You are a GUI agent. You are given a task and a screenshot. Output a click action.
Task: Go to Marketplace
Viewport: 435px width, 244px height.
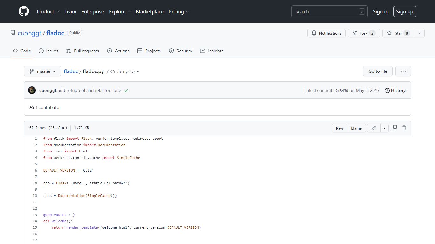tap(150, 11)
